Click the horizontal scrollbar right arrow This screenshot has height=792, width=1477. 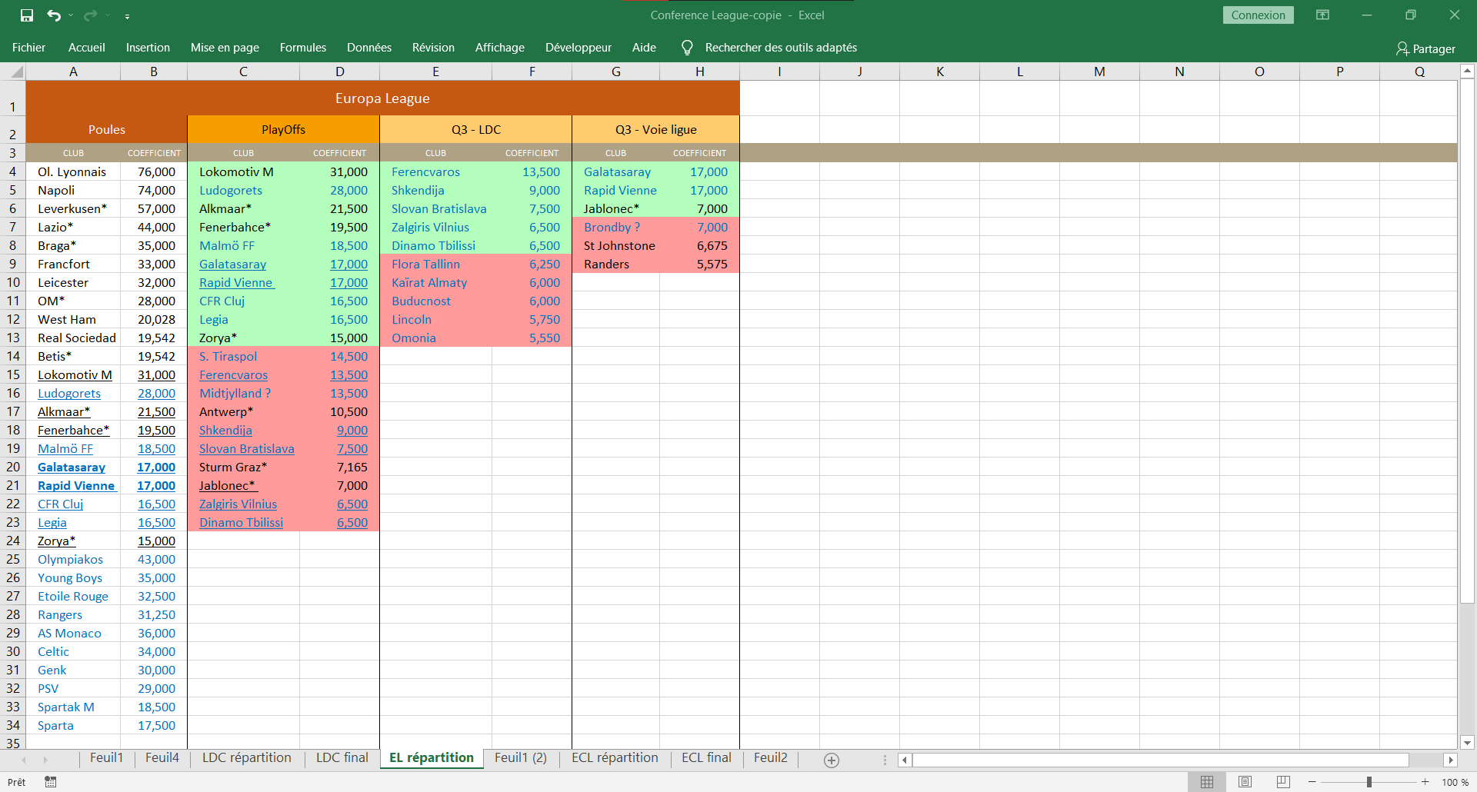pyautogui.click(x=1451, y=760)
